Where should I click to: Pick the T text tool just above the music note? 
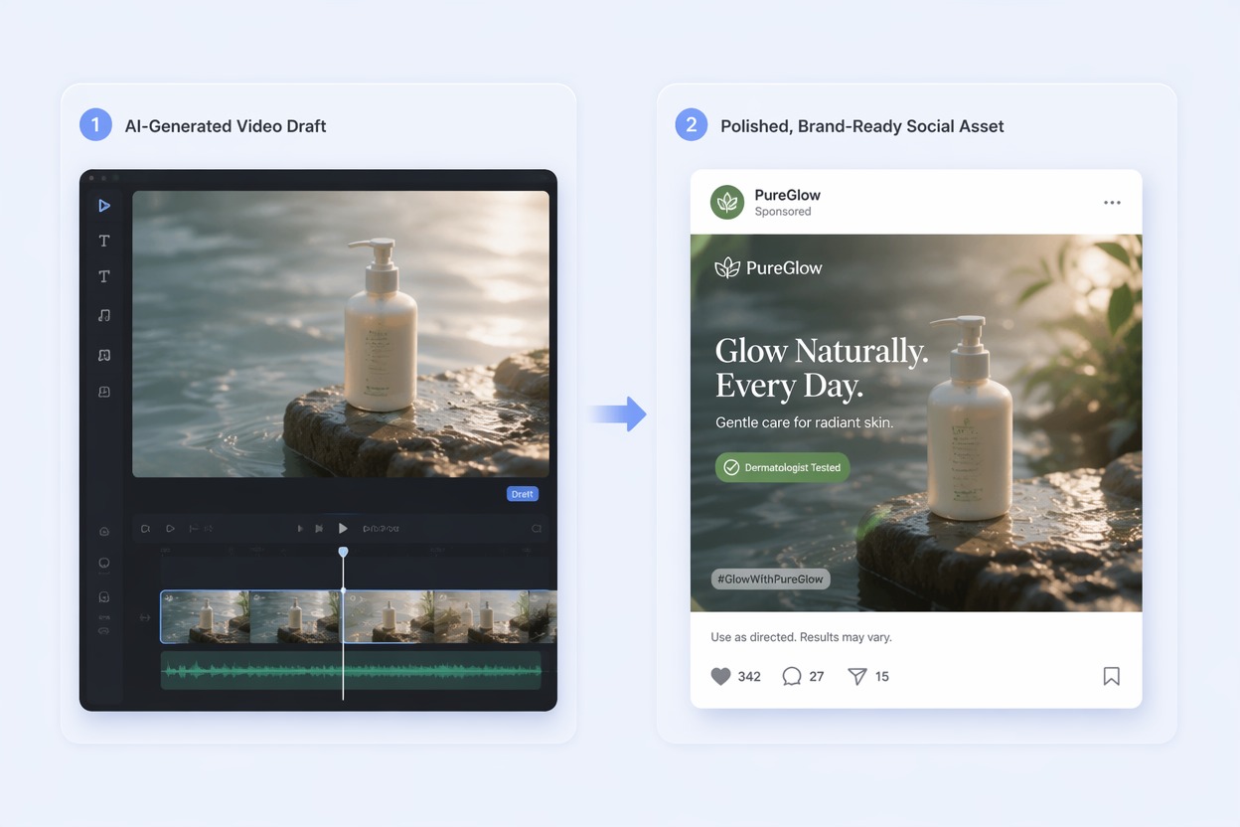click(104, 276)
